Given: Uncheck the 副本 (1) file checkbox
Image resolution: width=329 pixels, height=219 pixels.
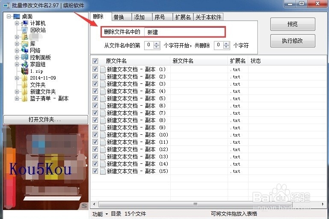Looking at the screenshot, I should (x=95, y=69).
